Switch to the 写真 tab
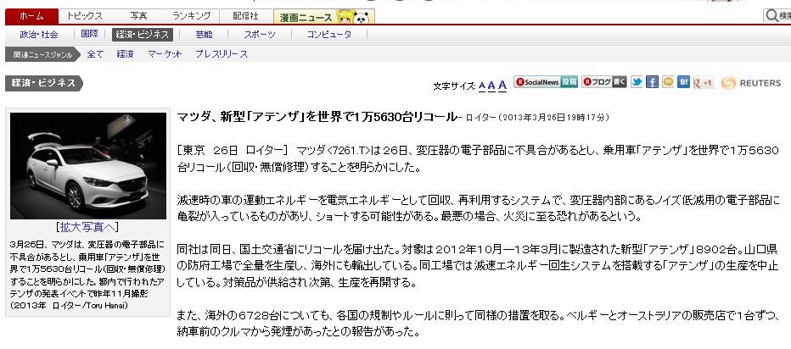 pyautogui.click(x=138, y=16)
